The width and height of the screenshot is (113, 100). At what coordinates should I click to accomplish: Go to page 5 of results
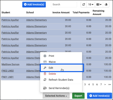tap(93, 85)
